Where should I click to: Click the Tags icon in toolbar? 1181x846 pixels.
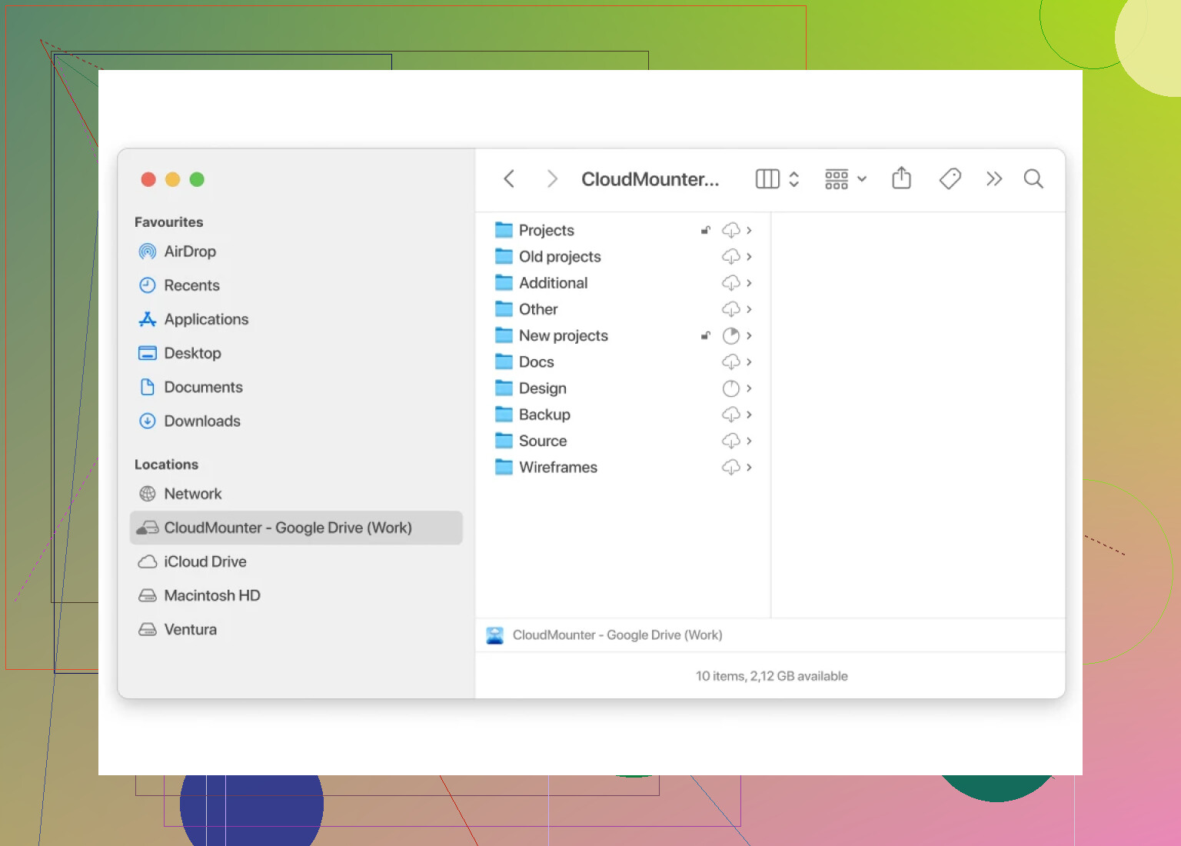950,179
